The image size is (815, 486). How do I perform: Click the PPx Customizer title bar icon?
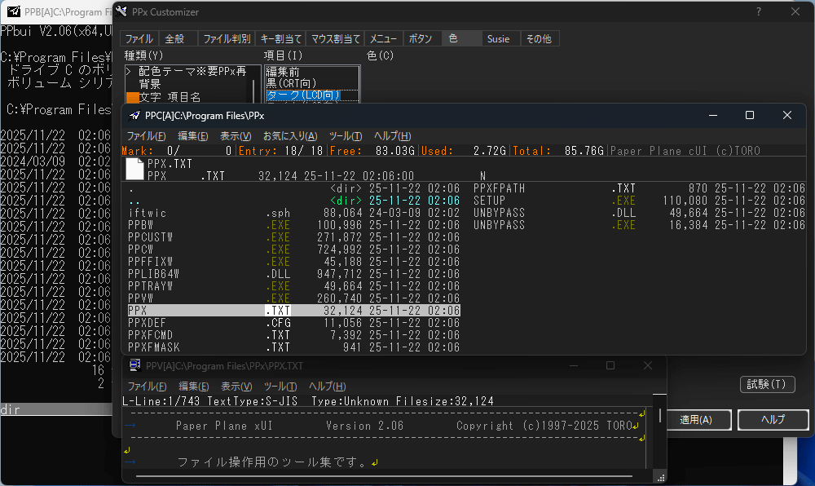tap(121, 11)
